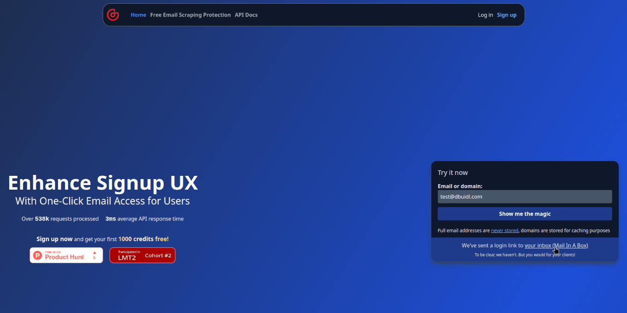Click the 'Sign up now' promo text
Image resolution: width=627 pixels, height=313 pixels.
point(54,239)
